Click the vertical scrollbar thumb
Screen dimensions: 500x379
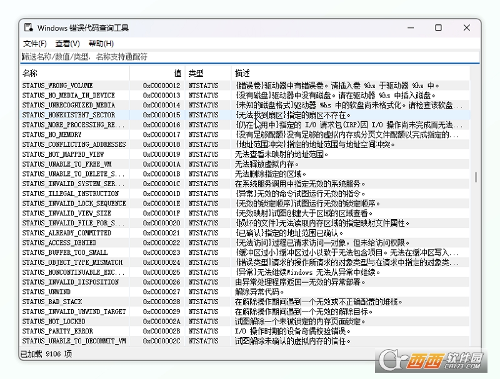(x=476, y=177)
